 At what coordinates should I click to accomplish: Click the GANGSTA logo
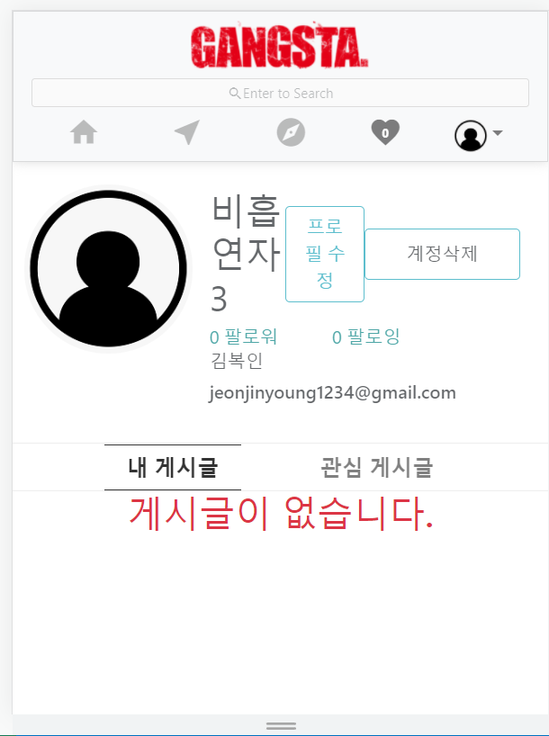[279, 46]
